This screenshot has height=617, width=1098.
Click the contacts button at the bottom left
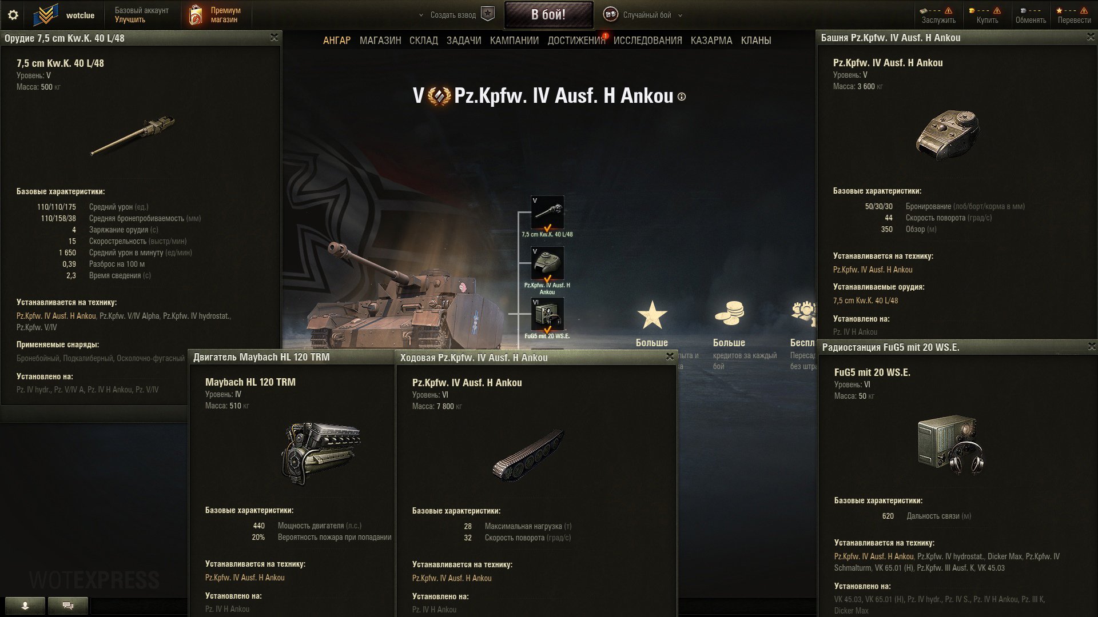[25, 606]
